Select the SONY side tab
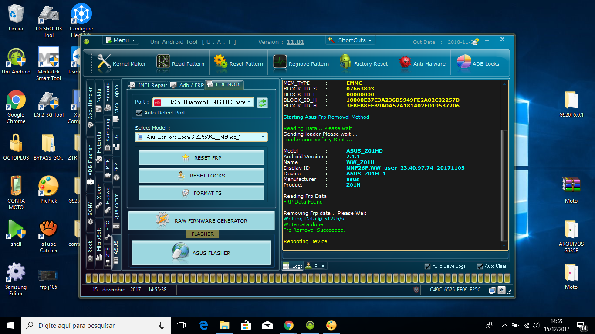 point(90,213)
